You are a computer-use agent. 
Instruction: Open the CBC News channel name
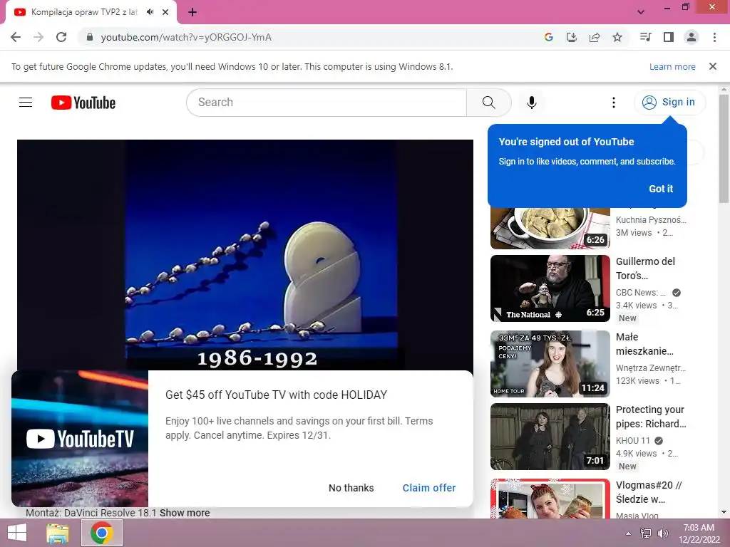tap(641, 293)
